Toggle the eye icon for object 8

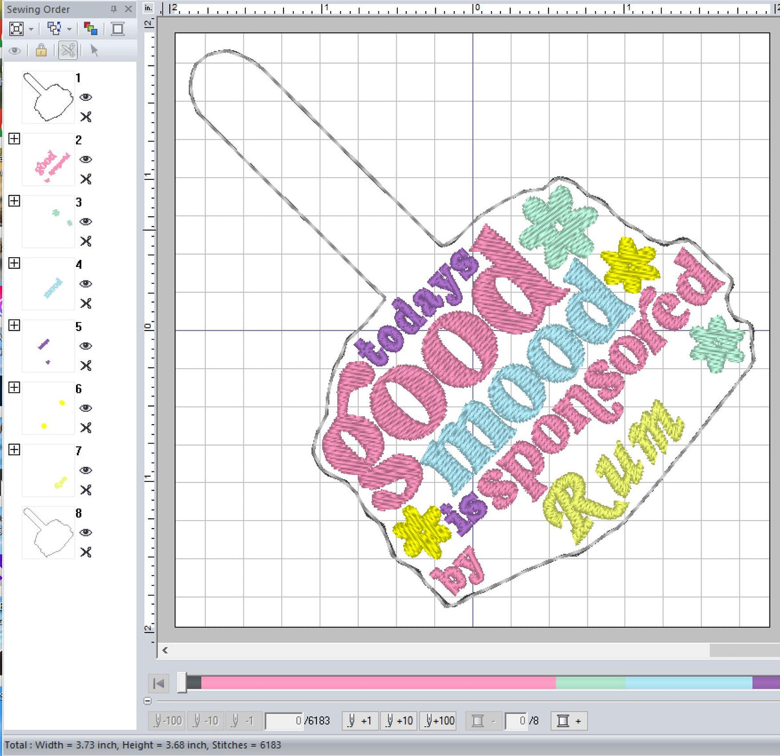coord(86,533)
